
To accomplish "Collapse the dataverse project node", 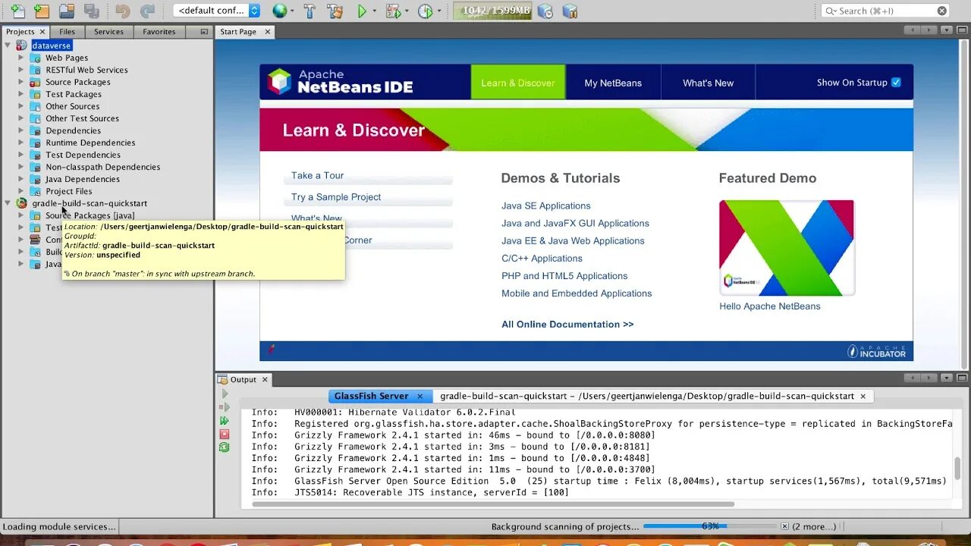I will 8,45.
